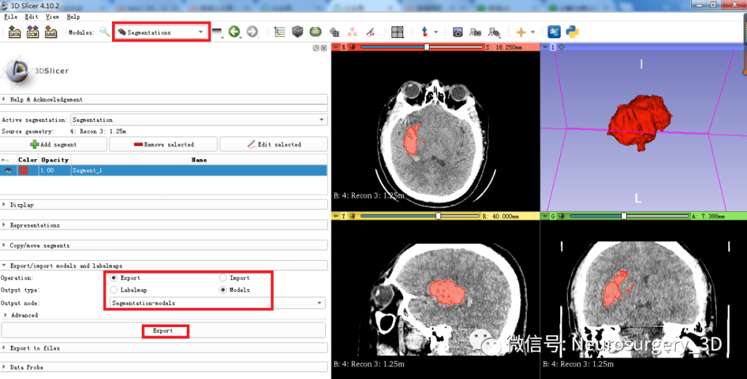The image size is (747, 379).
Task: Center the 3D view using its toolbar icon
Action: [x=561, y=47]
